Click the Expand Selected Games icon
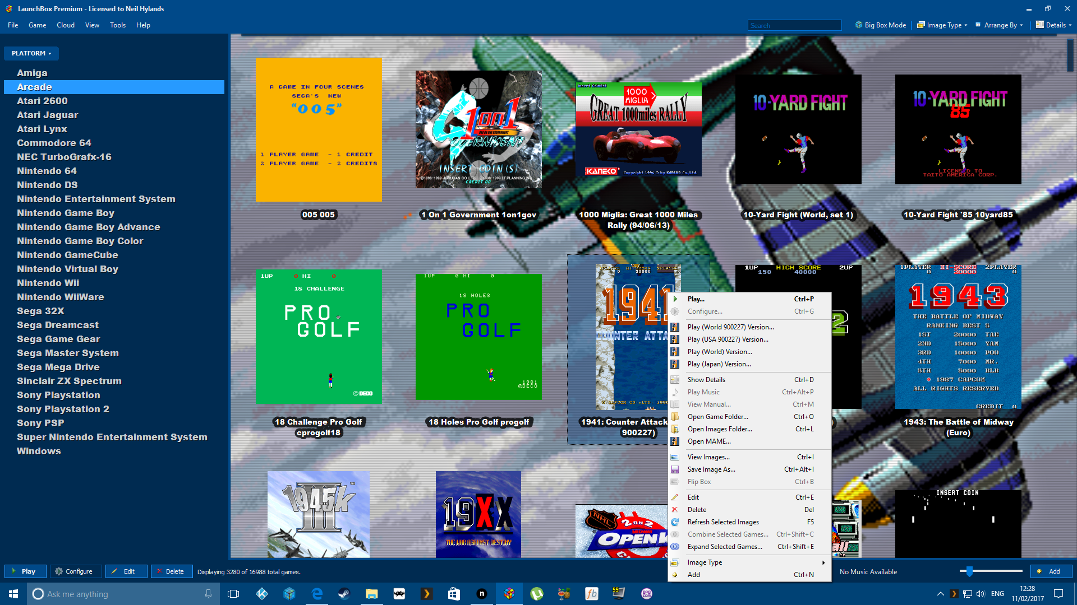This screenshot has width=1077, height=605. [x=675, y=547]
